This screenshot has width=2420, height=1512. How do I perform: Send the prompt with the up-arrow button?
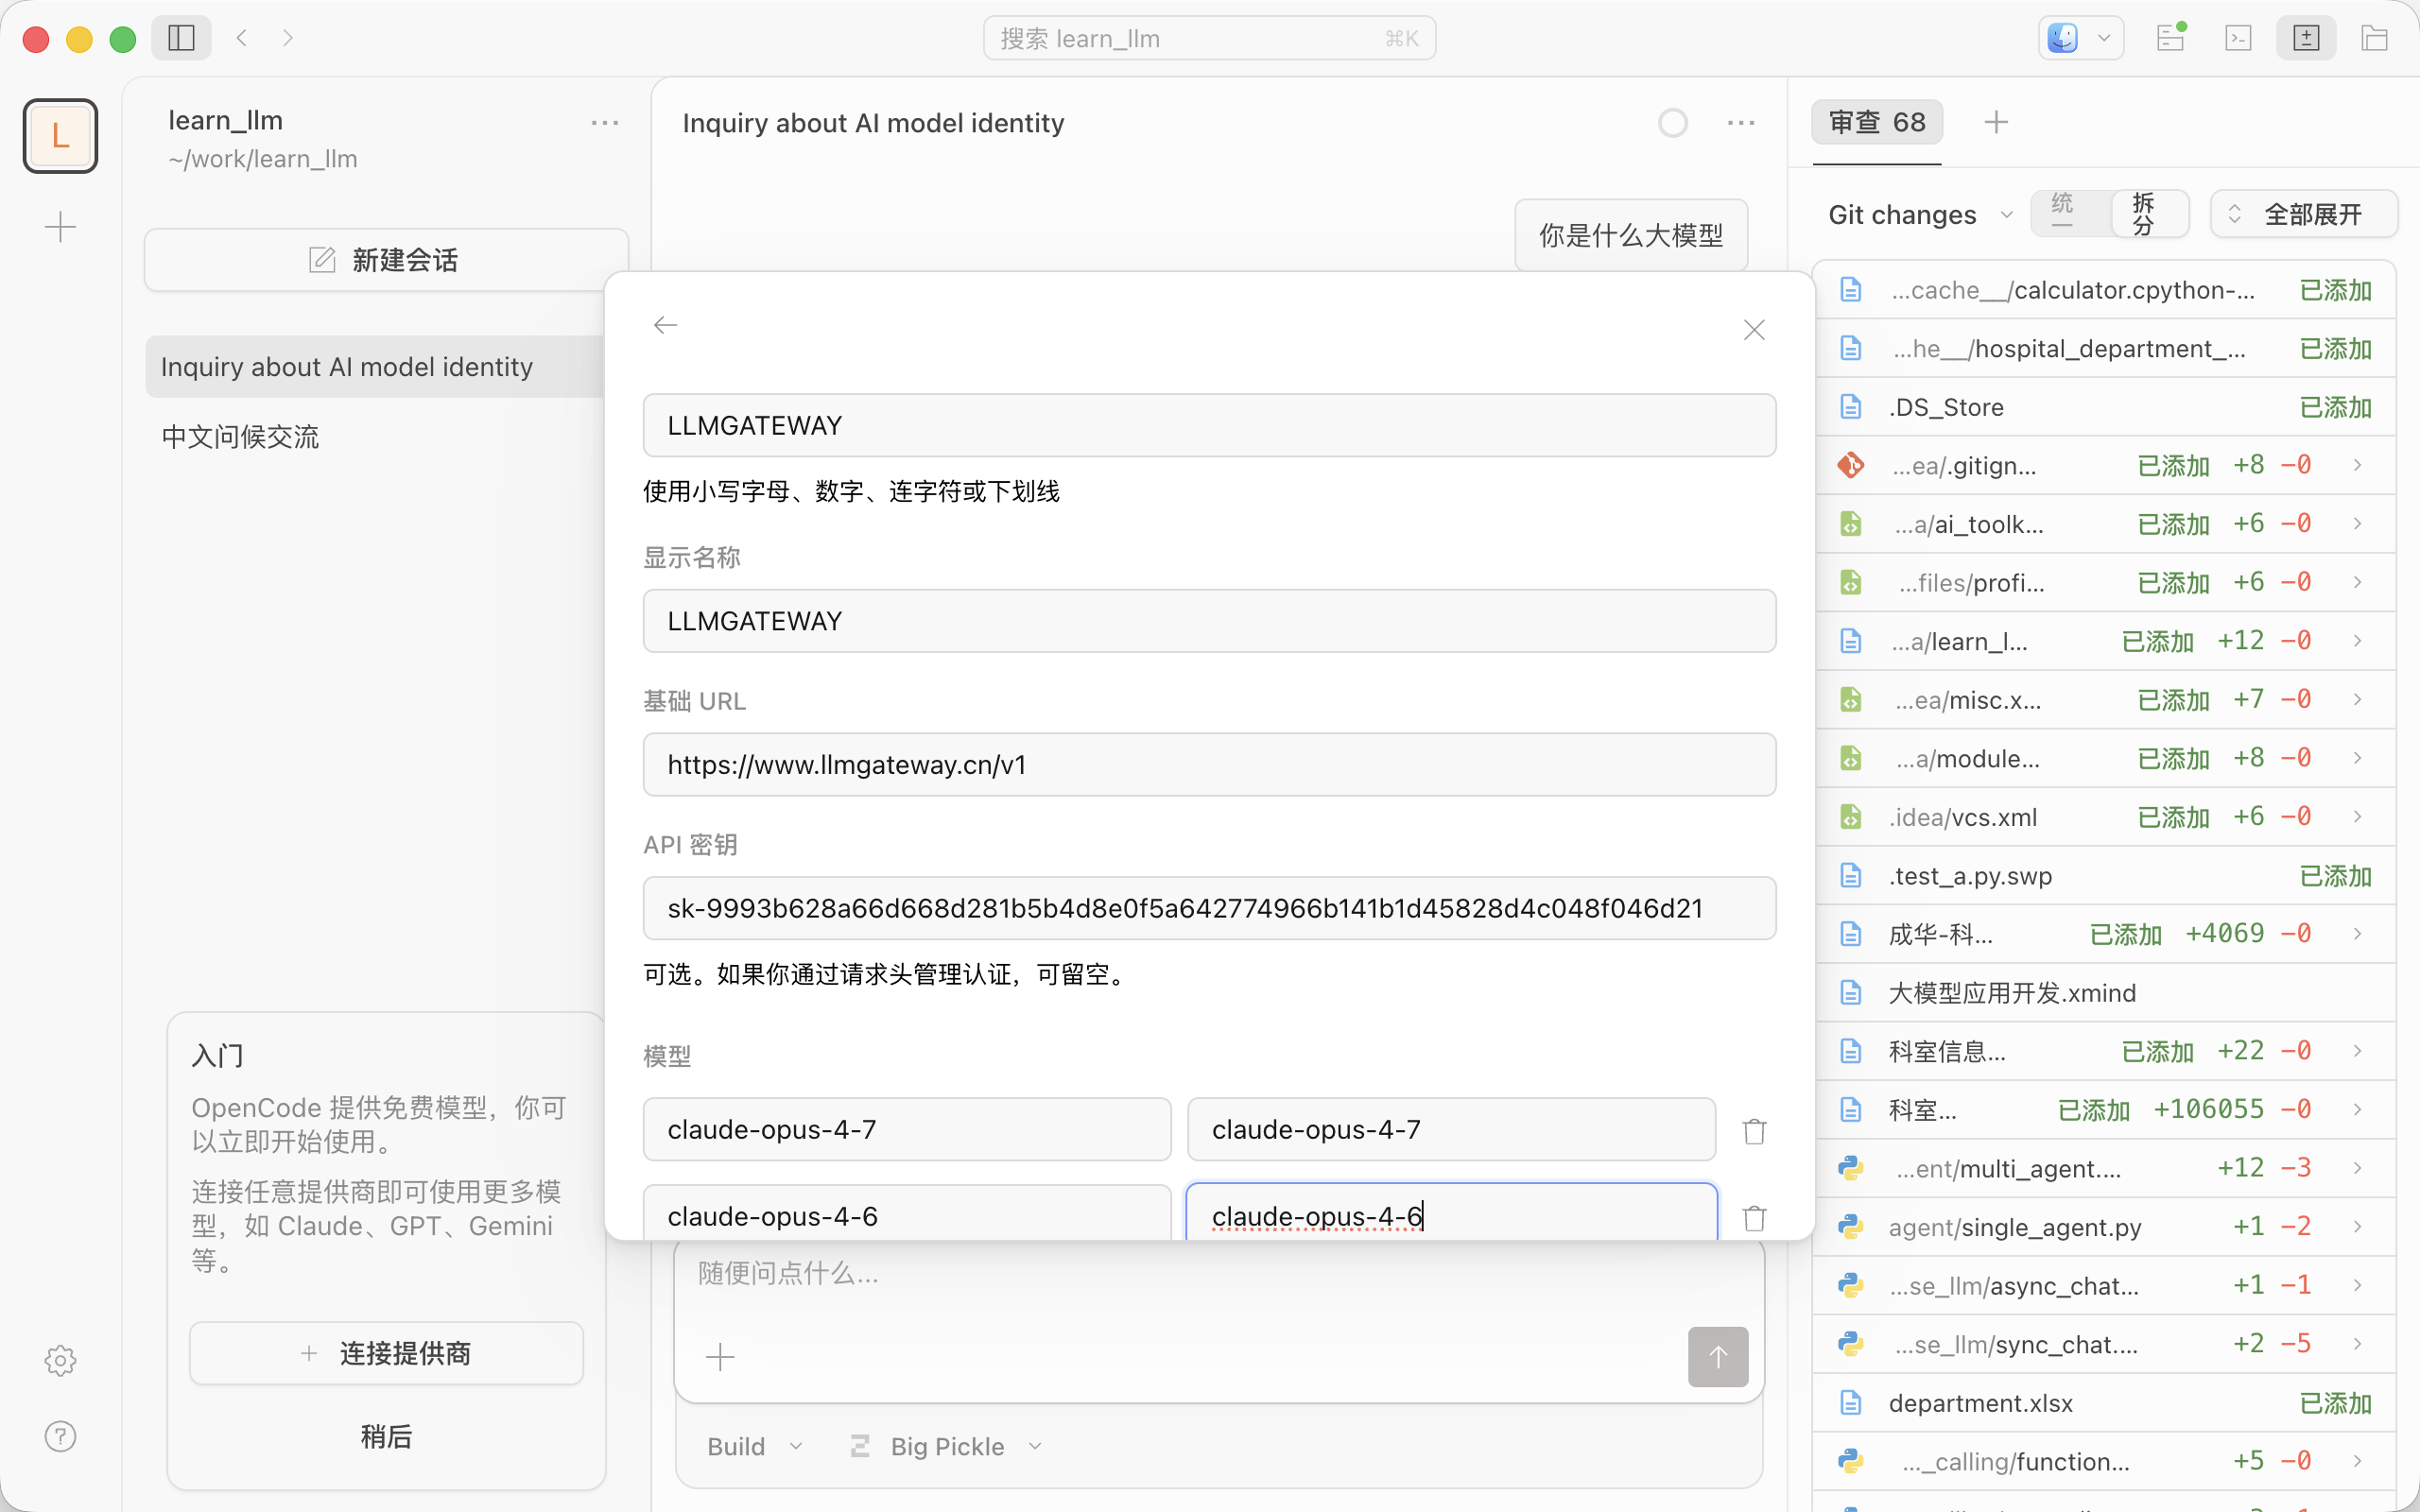pos(1718,1357)
